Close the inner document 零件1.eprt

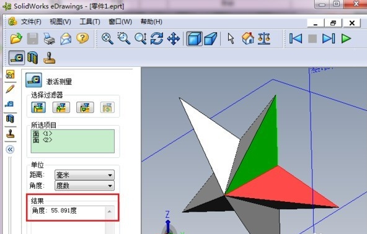tap(352, 23)
